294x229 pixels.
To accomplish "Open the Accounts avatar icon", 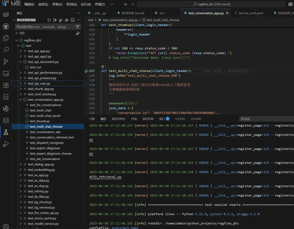I will click(6, 227).
